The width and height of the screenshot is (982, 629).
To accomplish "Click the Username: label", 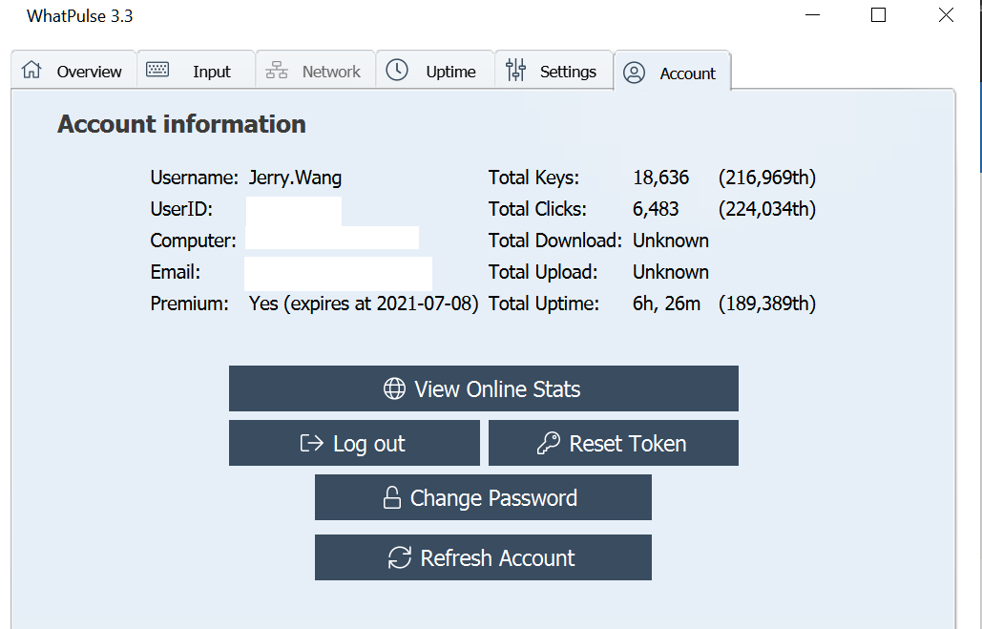I will (x=194, y=178).
